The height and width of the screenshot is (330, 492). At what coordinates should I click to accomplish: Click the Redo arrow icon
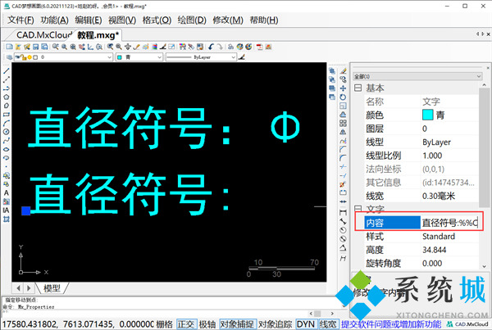(x=220, y=47)
